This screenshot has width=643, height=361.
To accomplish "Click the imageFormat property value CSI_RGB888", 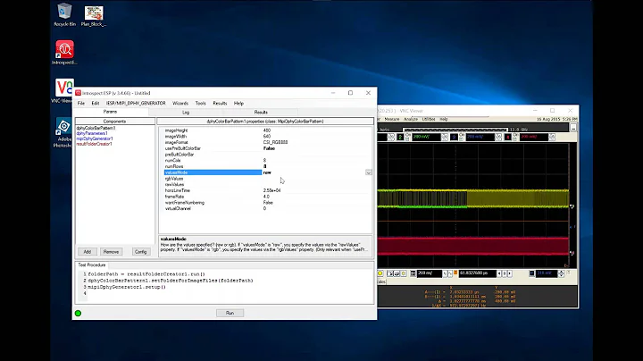I will pos(275,142).
